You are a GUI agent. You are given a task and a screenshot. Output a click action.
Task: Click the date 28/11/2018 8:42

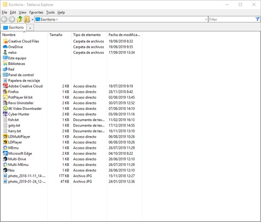(x=121, y=92)
